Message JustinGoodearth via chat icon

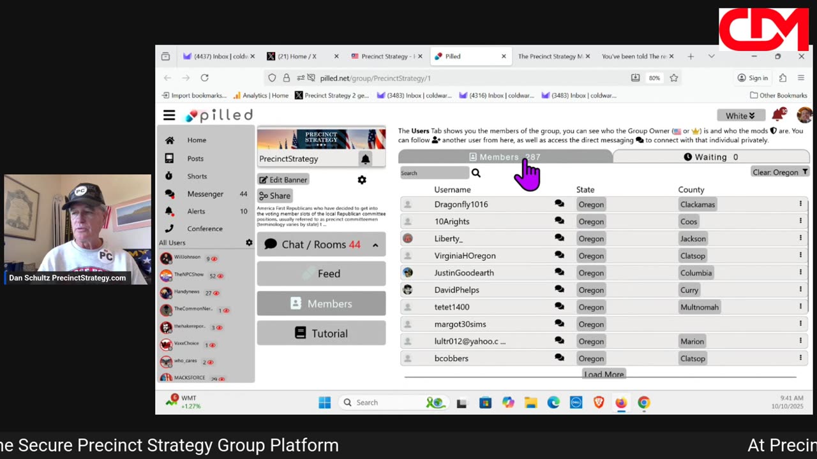point(559,272)
